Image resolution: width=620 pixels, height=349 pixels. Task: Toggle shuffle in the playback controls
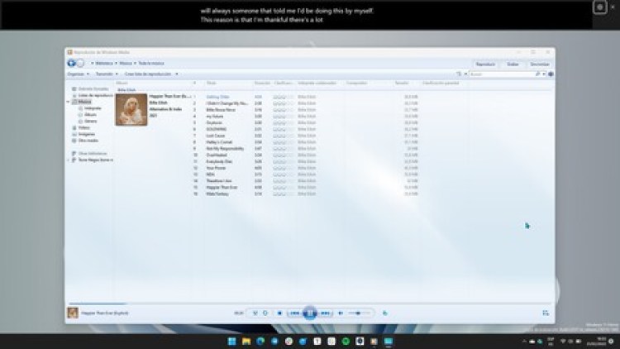point(255,313)
